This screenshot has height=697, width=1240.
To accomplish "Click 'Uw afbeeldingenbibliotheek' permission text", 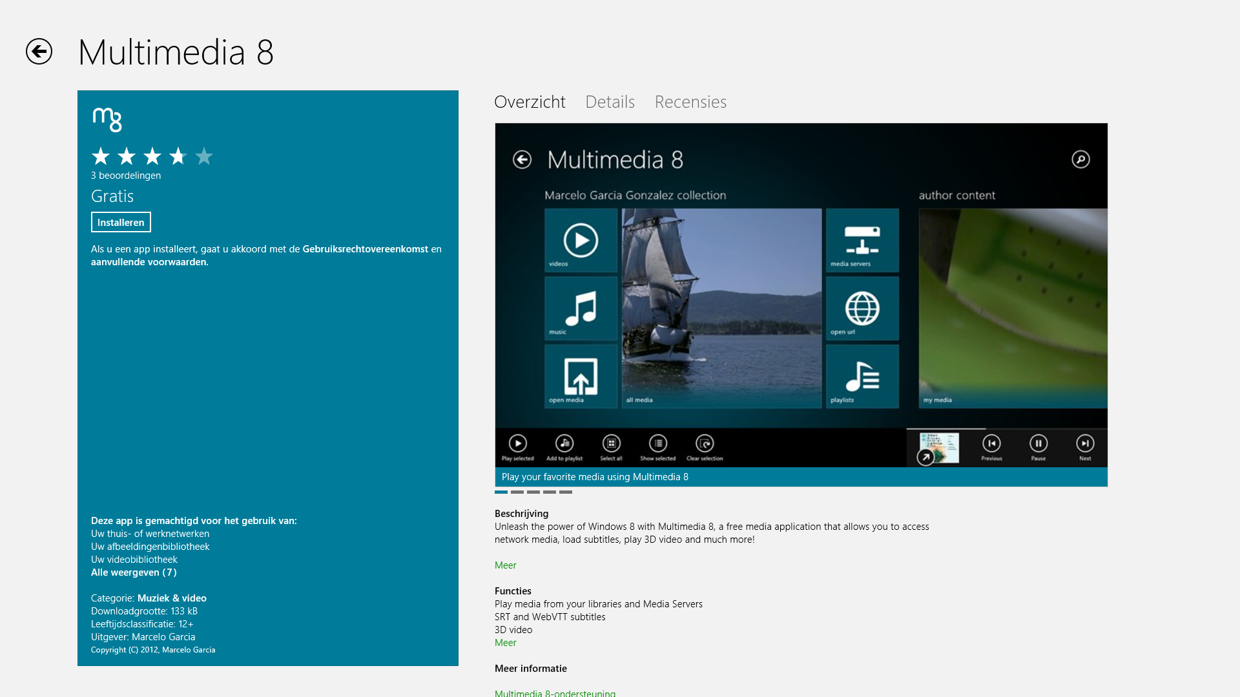I will tap(150, 547).
